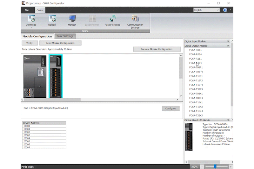This screenshot has height=169, width=254.
Task: Select FC6A-R084 in the module list
Action: pyautogui.click(x=195, y=54)
